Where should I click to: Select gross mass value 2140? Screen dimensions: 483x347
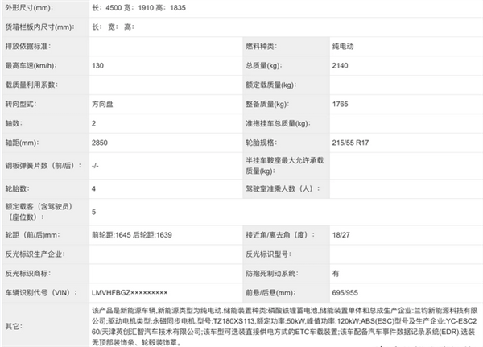click(x=340, y=66)
